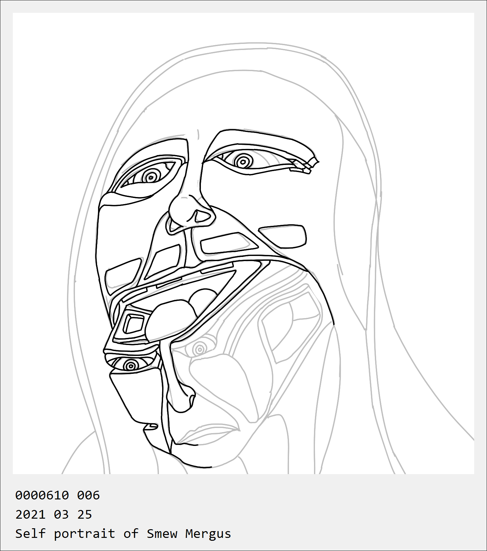Click the pupil of the upper left eye
Screen dimensions: 487x551
pos(150,177)
